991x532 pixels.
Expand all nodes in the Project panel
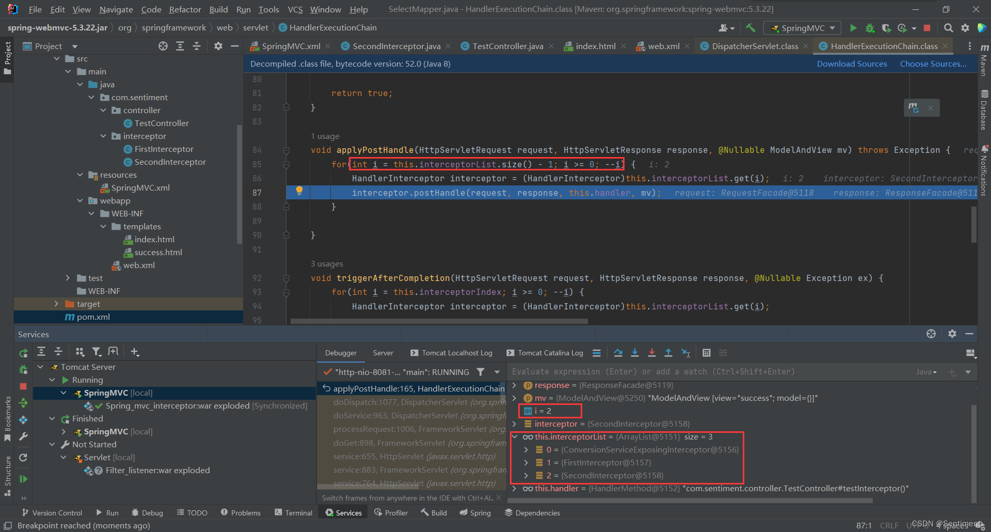[180, 46]
